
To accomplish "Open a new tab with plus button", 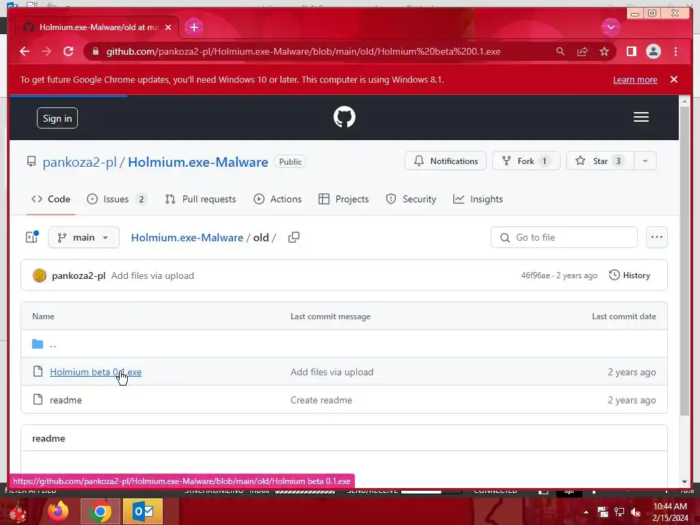I will tap(193, 27).
